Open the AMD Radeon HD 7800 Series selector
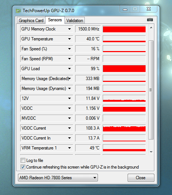This screenshot has height=195, width=172. tap(58, 178)
